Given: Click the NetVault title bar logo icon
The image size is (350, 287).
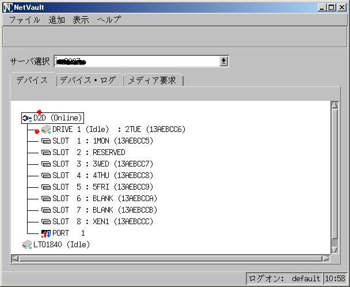Looking at the screenshot, I should click(7, 7).
